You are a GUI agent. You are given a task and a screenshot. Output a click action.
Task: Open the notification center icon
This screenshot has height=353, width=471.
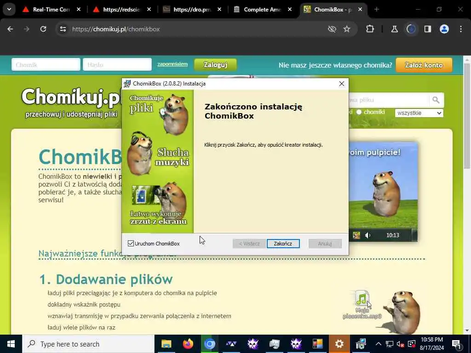(x=456, y=344)
